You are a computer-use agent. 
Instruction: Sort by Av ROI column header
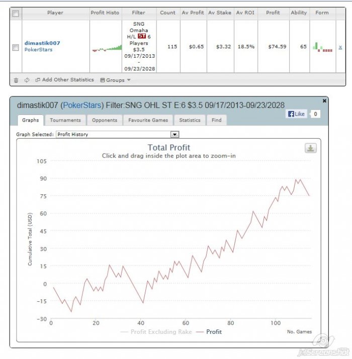coord(245,13)
